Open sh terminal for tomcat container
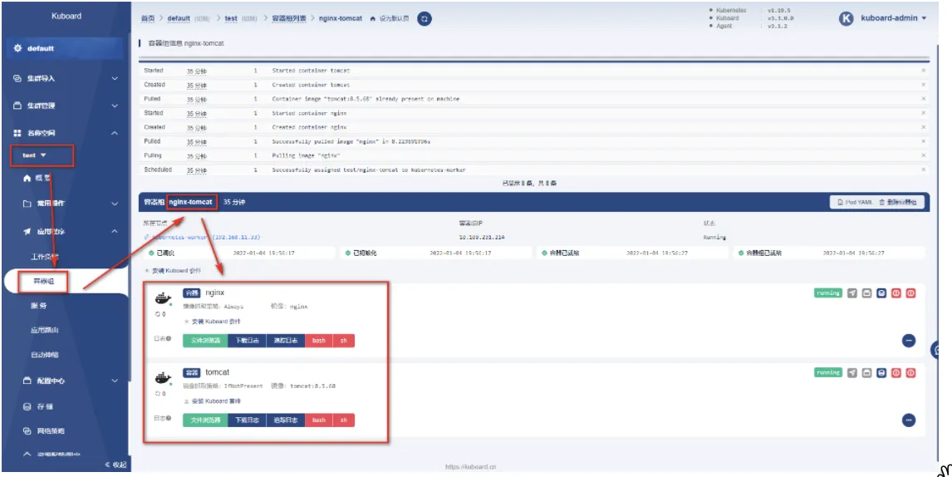This screenshot has width=952, height=477. [344, 420]
